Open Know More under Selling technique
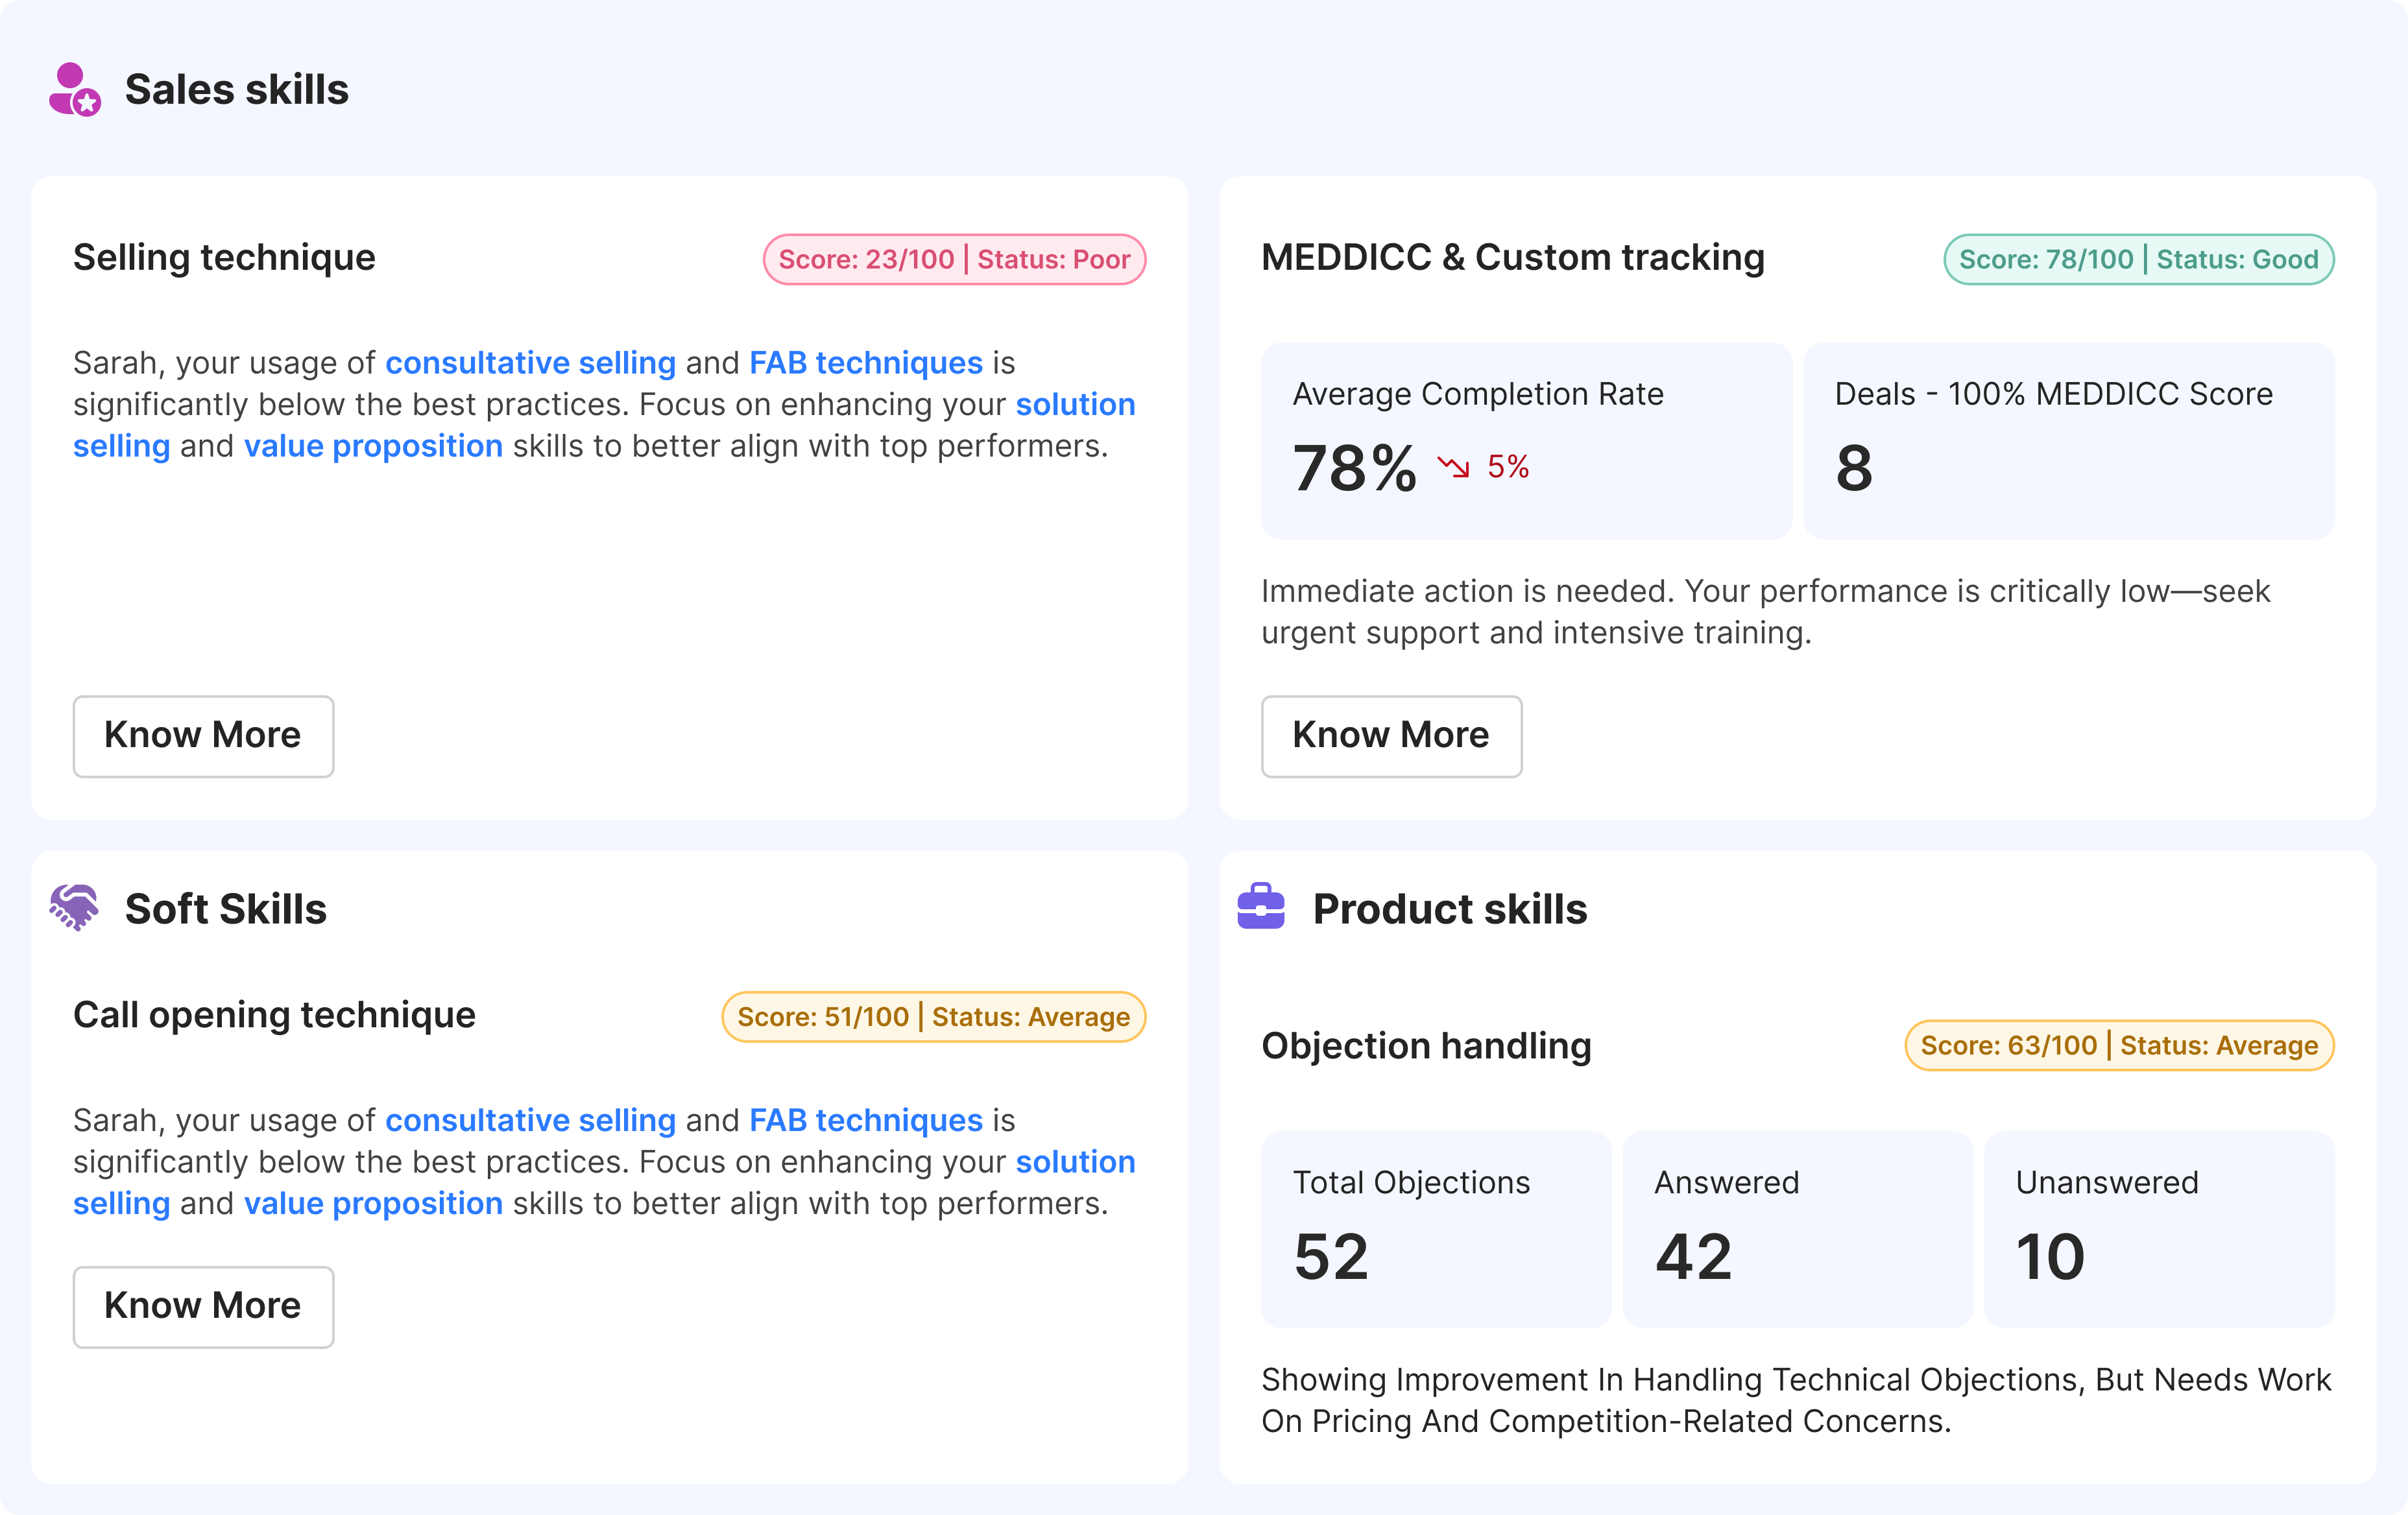Image resolution: width=2408 pixels, height=1515 pixels. (203, 736)
